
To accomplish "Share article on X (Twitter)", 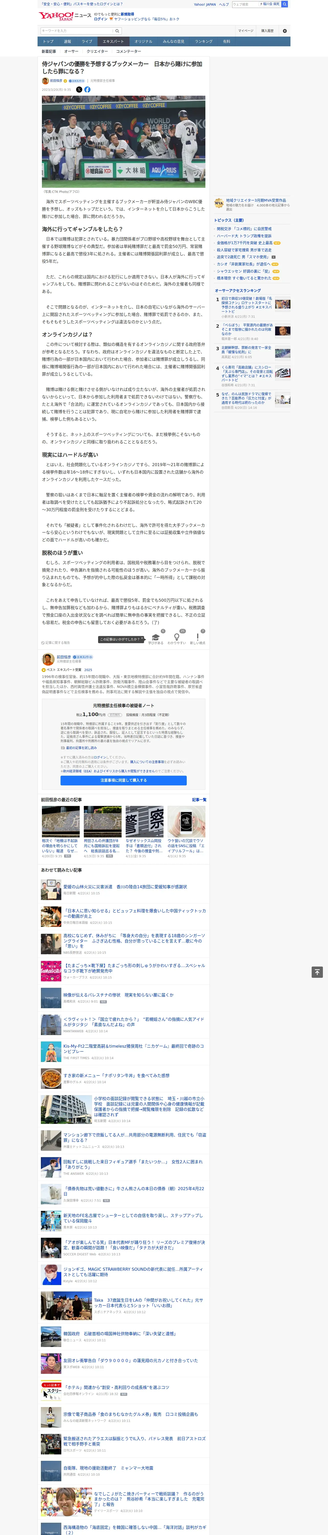I will point(79,89).
